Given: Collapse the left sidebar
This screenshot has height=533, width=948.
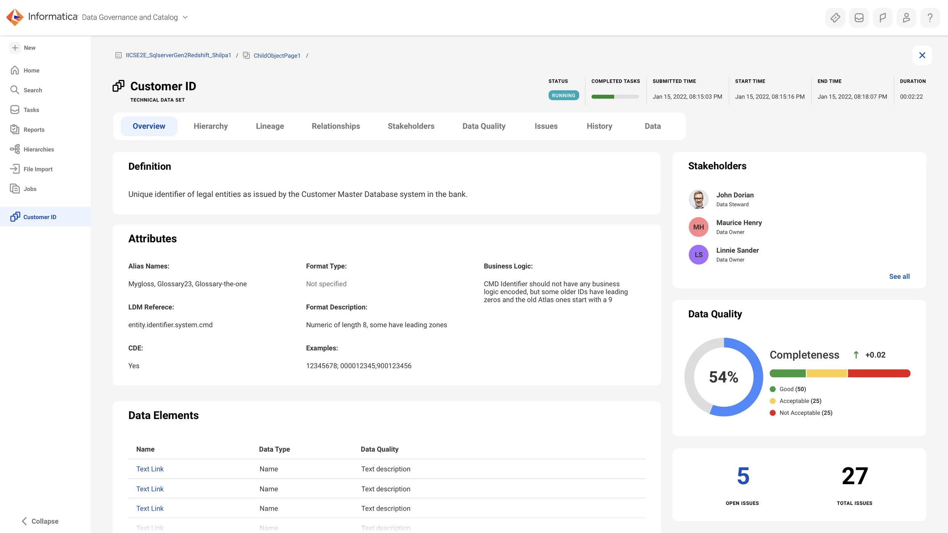Looking at the screenshot, I should tap(39, 521).
